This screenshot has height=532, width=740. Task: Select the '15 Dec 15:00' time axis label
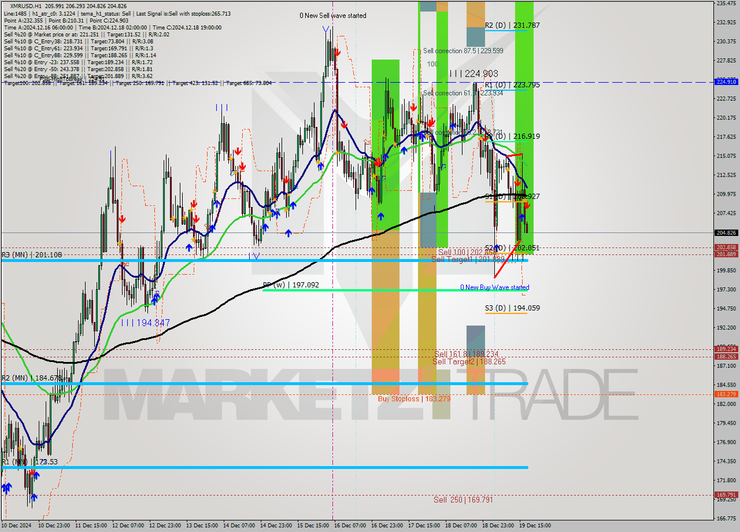(x=313, y=526)
